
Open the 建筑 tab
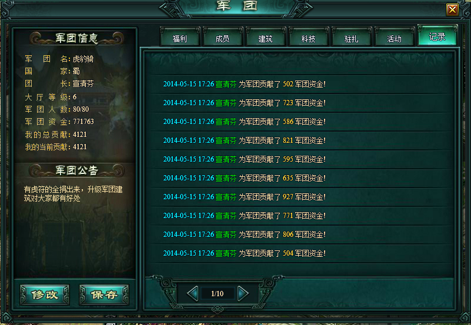point(266,38)
